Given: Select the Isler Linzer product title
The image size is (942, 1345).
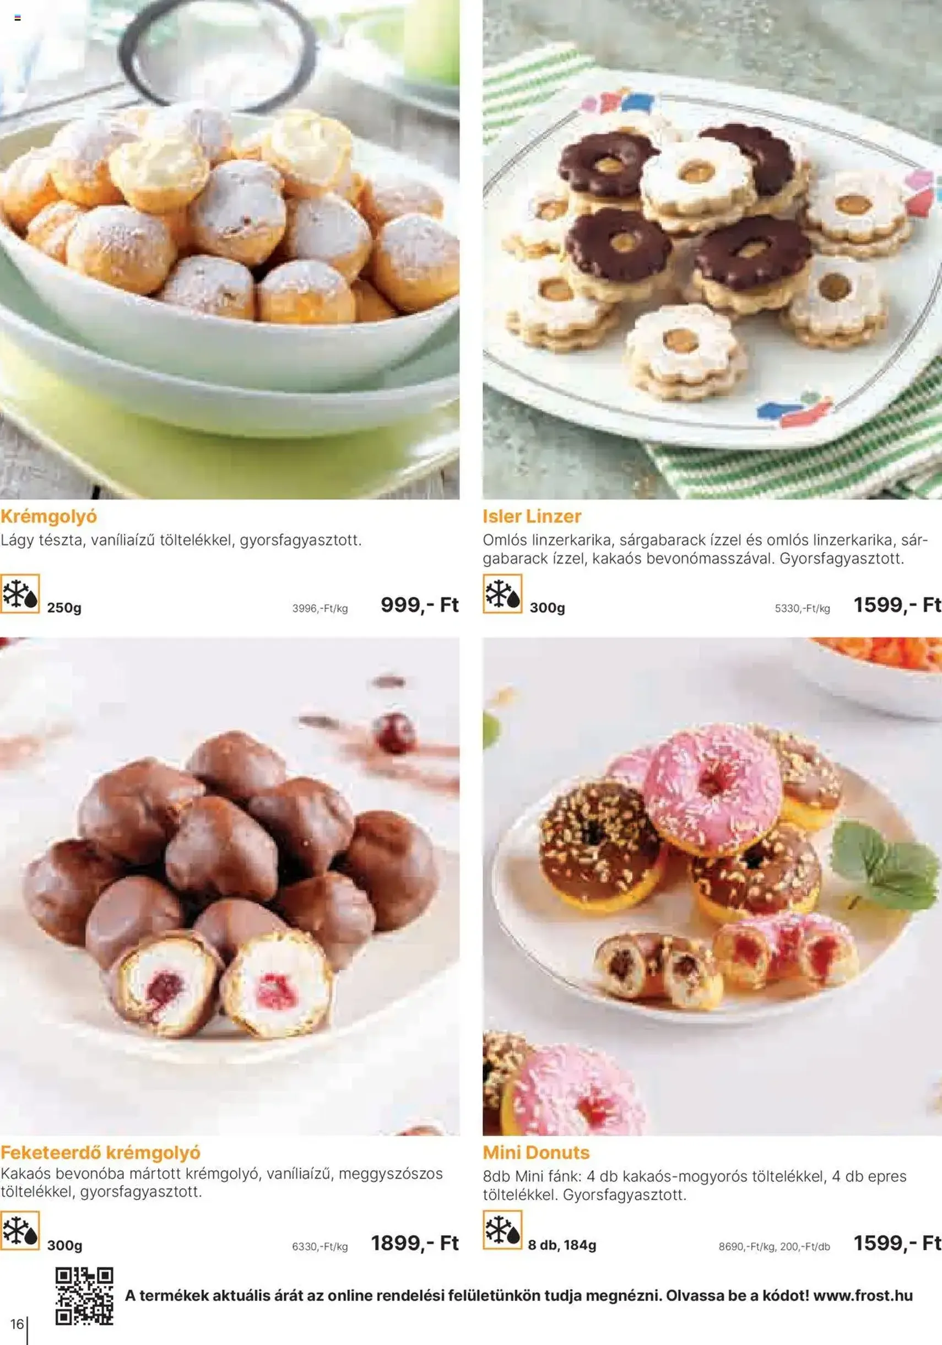Looking at the screenshot, I should (x=532, y=516).
